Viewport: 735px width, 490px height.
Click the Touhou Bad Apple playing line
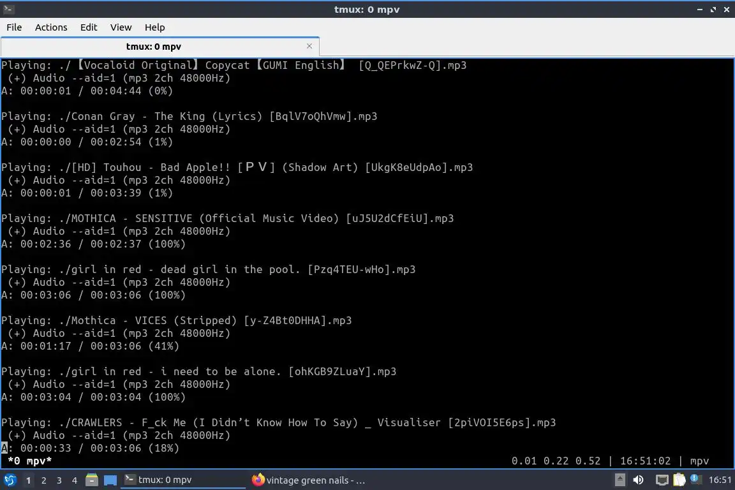pos(237,167)
